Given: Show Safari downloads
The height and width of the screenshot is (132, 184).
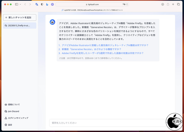Looking at the screenshot, I should (163, 4).
